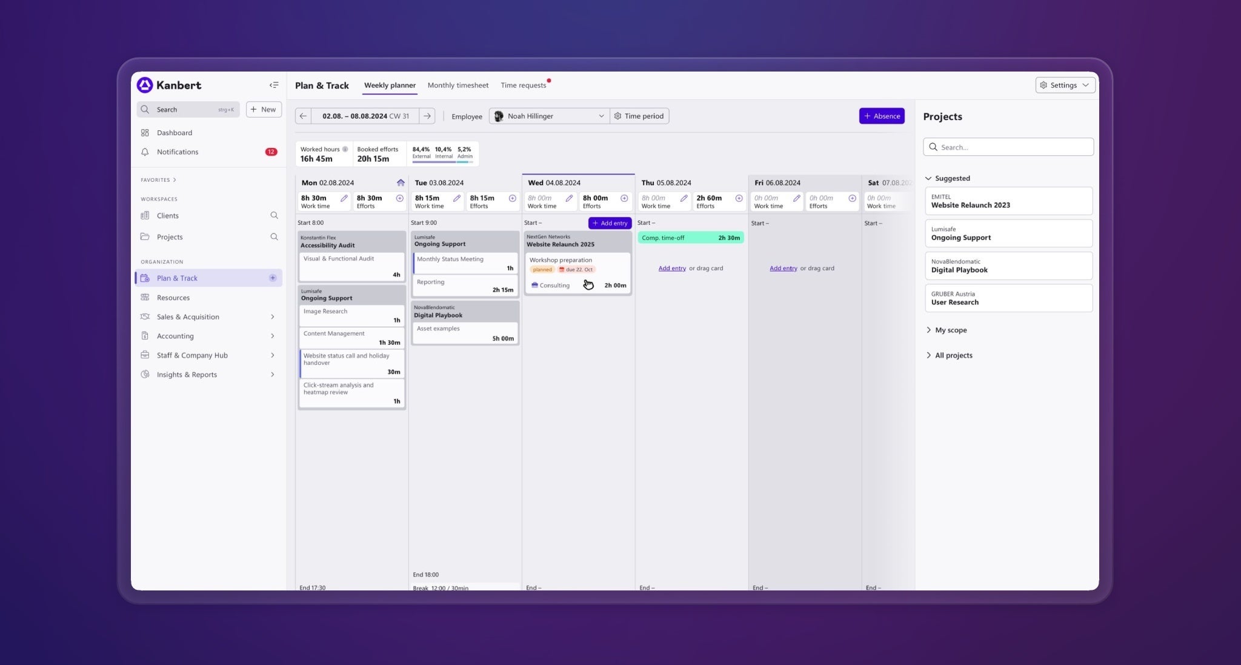Go to the next week with the right arrow
Screen dimensions: 1241x665
click(x=427, y=116)
